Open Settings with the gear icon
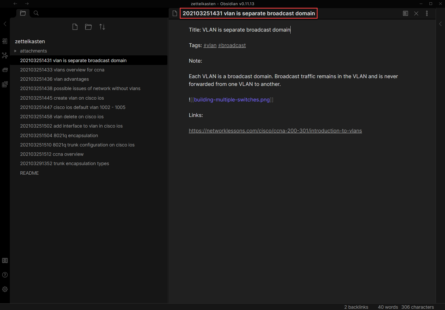The width and height of the screenshot is (445, 310). tap(5, 289)
